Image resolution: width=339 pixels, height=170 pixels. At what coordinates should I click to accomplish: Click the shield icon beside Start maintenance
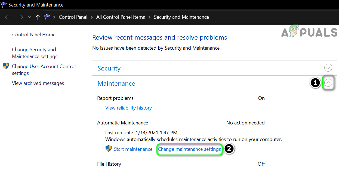[109, 149]
